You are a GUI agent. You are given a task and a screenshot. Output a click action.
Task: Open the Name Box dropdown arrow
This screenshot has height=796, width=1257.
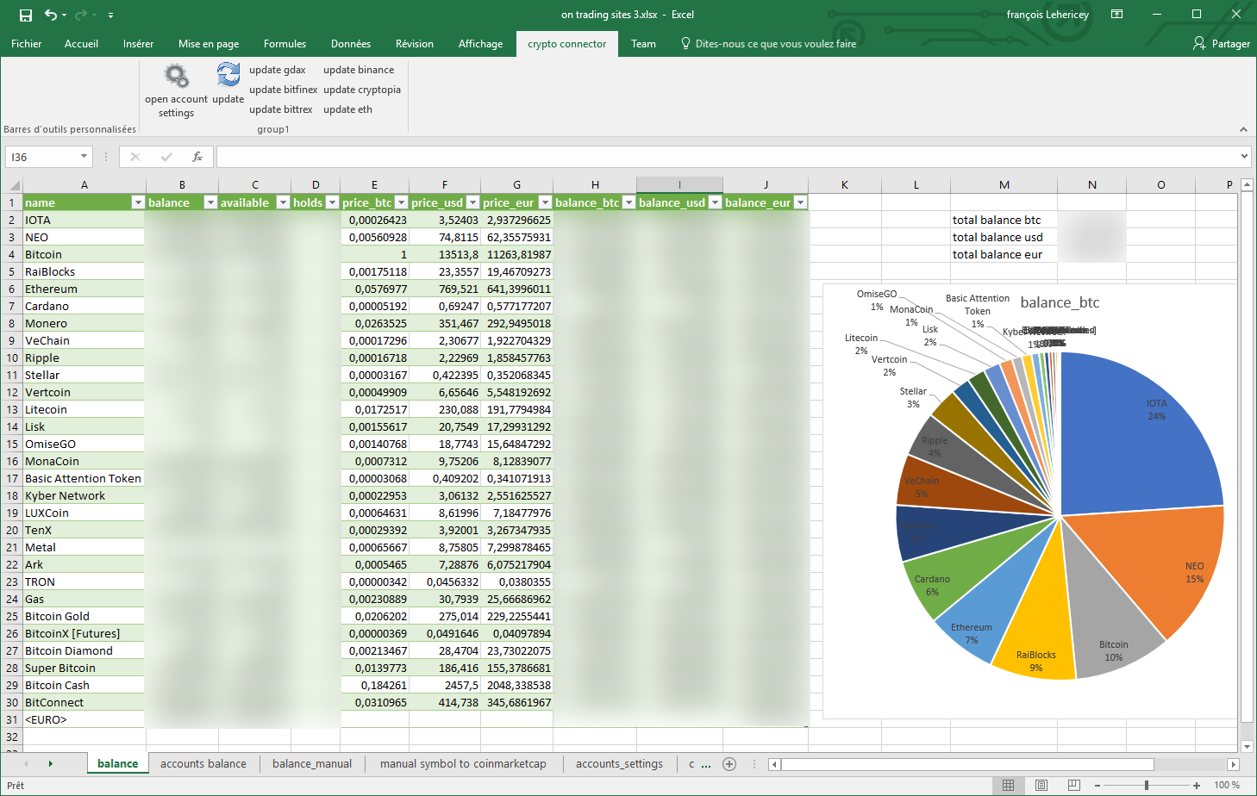coord(84,157)
